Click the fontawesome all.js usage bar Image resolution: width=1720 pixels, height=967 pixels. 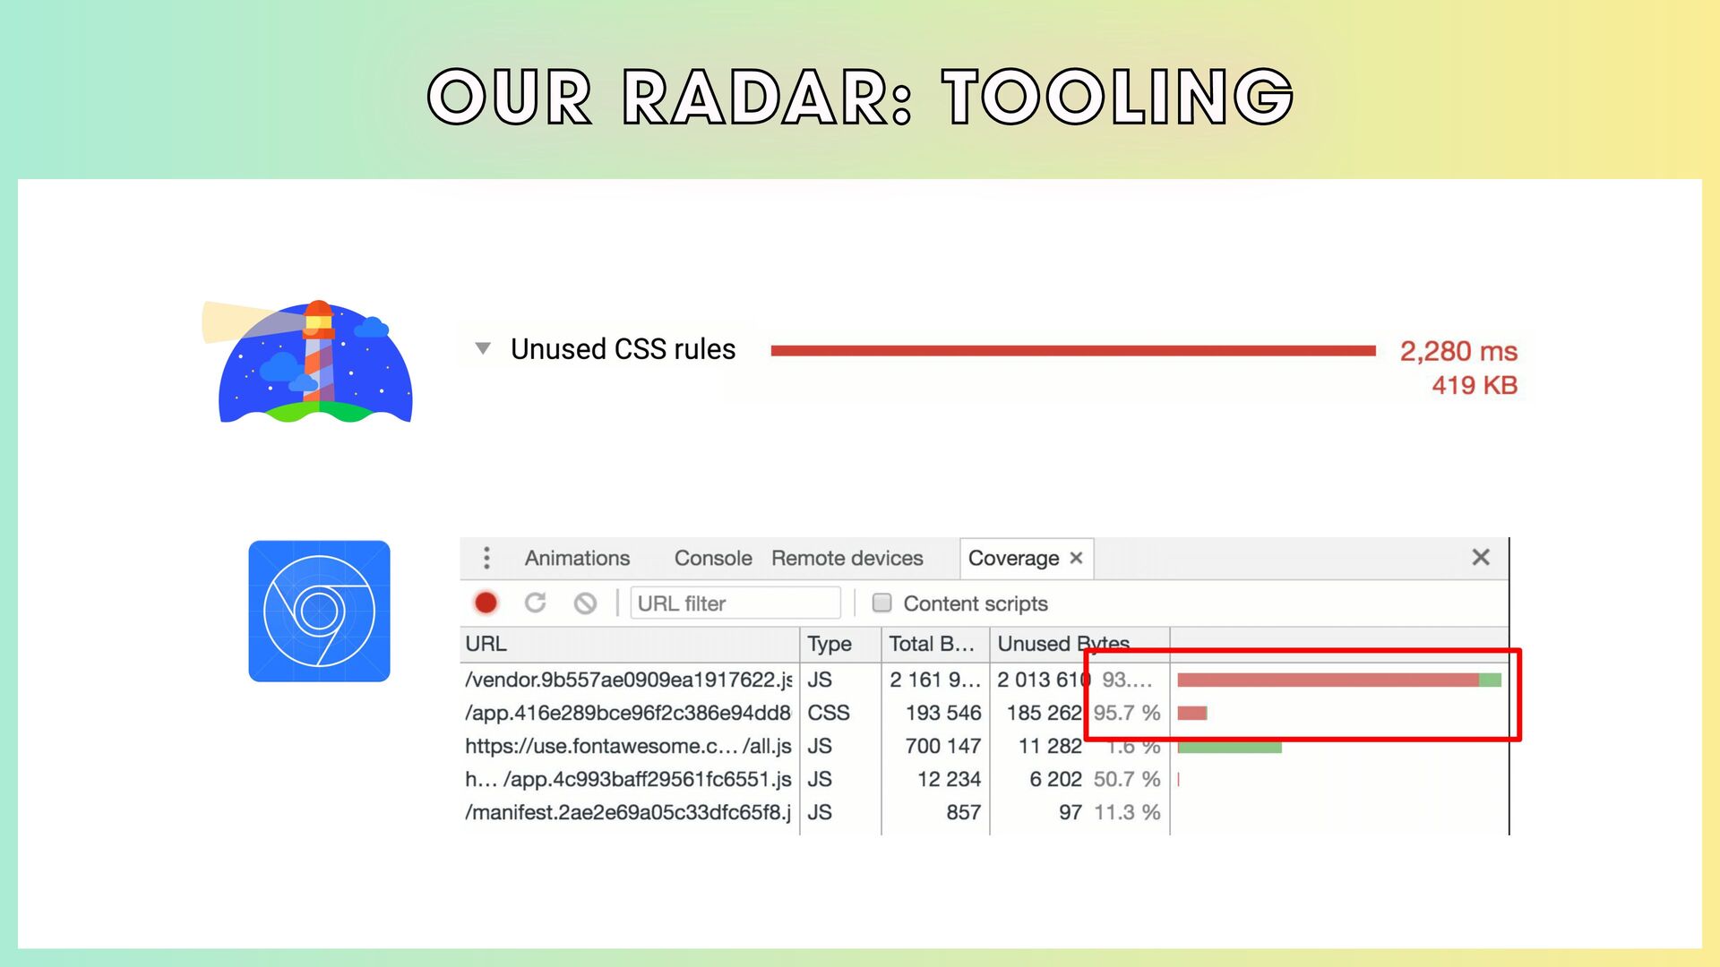pos(1229,748)
